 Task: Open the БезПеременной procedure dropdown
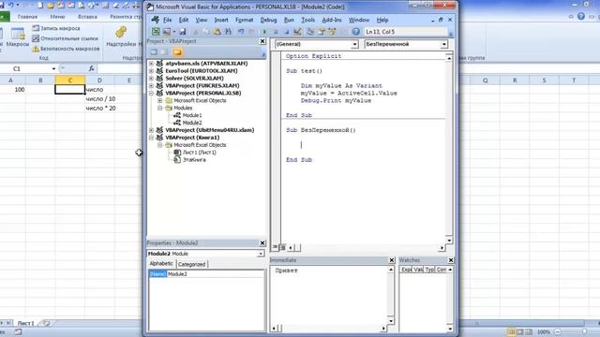(443, 44)
